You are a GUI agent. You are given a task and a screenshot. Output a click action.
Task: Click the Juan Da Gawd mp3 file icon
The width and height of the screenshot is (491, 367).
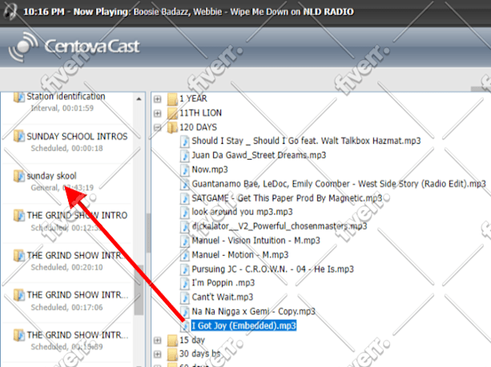click(x=185, y=156)
